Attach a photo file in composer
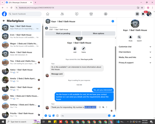155x124 pixels. (50, 116)
